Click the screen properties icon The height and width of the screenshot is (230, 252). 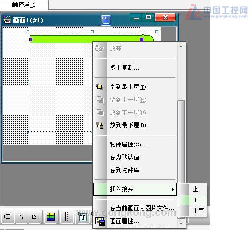coord(100,221)
